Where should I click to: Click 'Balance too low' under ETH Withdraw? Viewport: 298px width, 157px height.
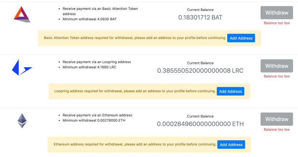pos(277,130)
